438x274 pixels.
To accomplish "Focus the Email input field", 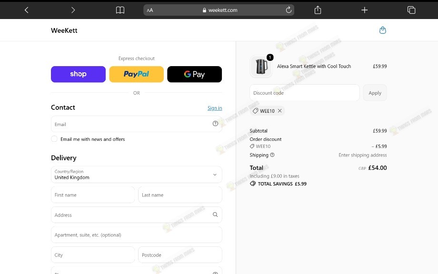I will pos(136,124).
